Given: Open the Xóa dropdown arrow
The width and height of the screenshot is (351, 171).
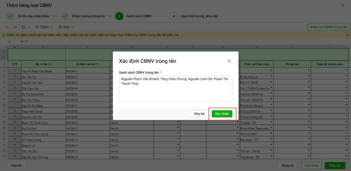Looking at the screenshot, I should (72, 27).
